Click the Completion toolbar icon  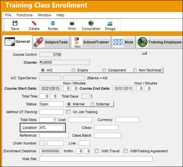[91, 23]
